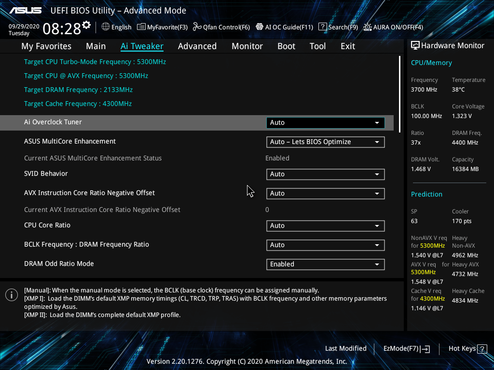The height and width of the screenshot is (370, 494).
Task: Select the DRAM Odd Ratio Mode label
Action: [x=59, y=264]
